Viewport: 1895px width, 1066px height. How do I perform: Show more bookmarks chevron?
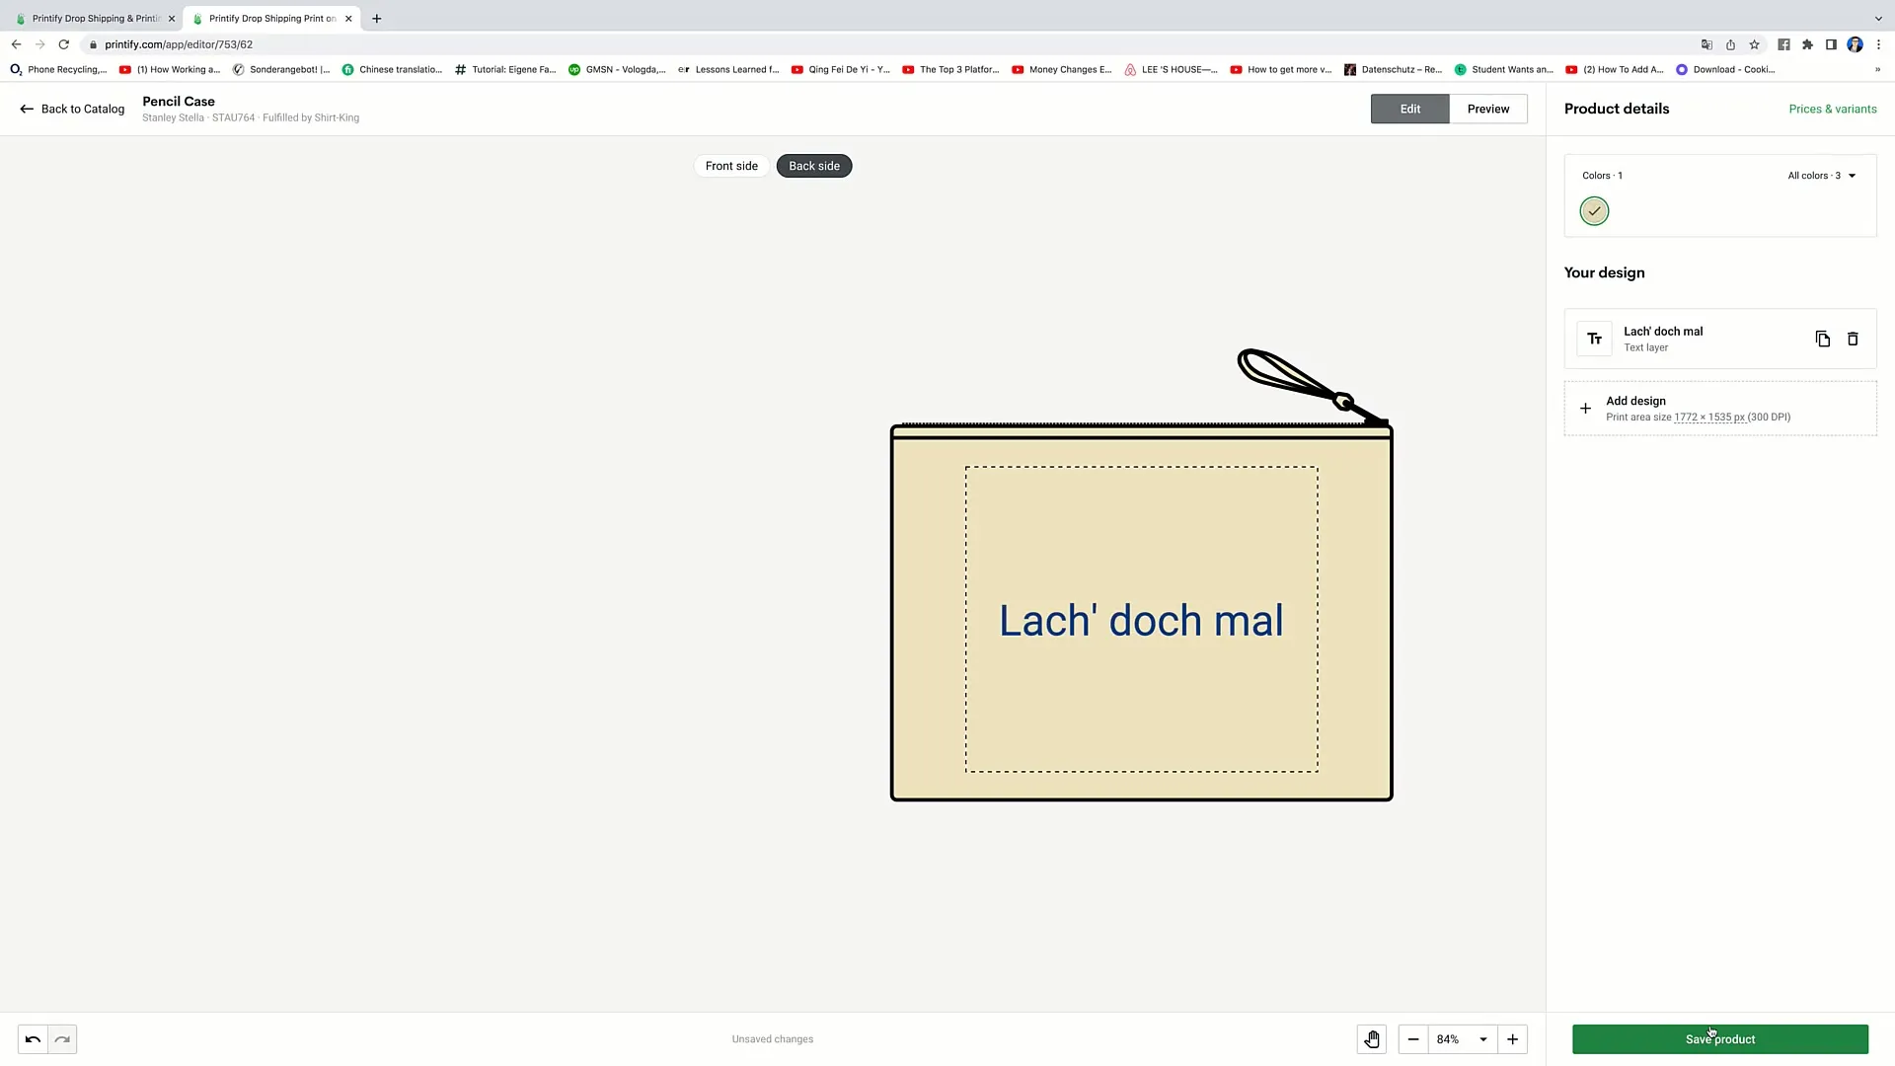[1877, 69]
